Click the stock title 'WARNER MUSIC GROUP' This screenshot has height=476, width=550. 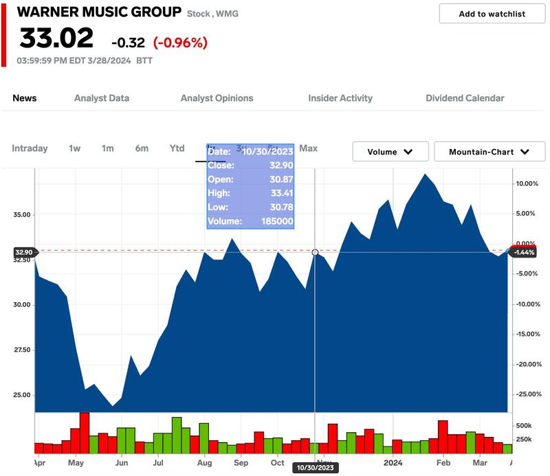coord(99,12)
